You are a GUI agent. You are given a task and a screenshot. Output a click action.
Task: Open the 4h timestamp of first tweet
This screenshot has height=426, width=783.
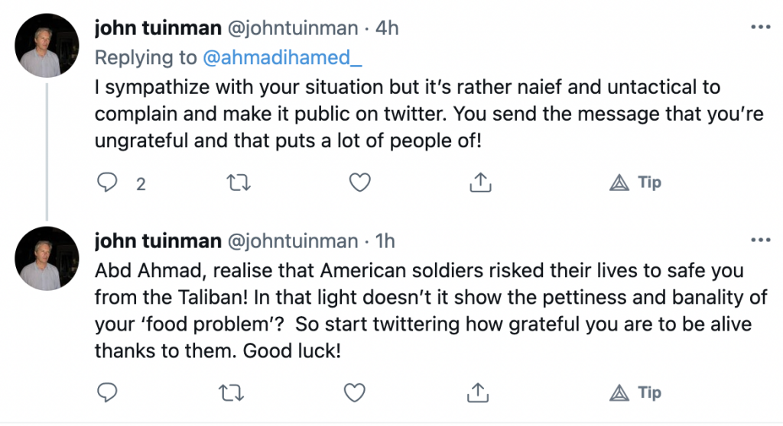385,29
